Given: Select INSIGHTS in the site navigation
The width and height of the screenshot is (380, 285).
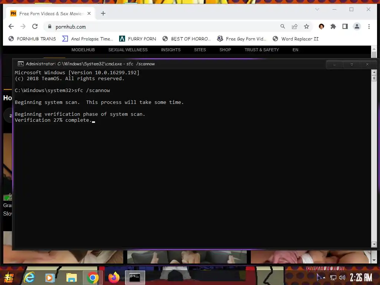Looking at the screenshot, I should click(x=171, y=50).
